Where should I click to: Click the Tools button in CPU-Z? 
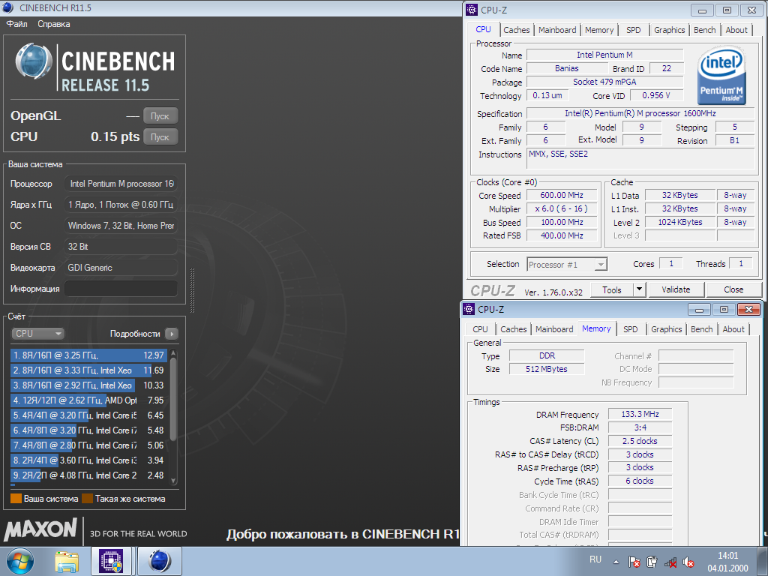pos(612,290)
